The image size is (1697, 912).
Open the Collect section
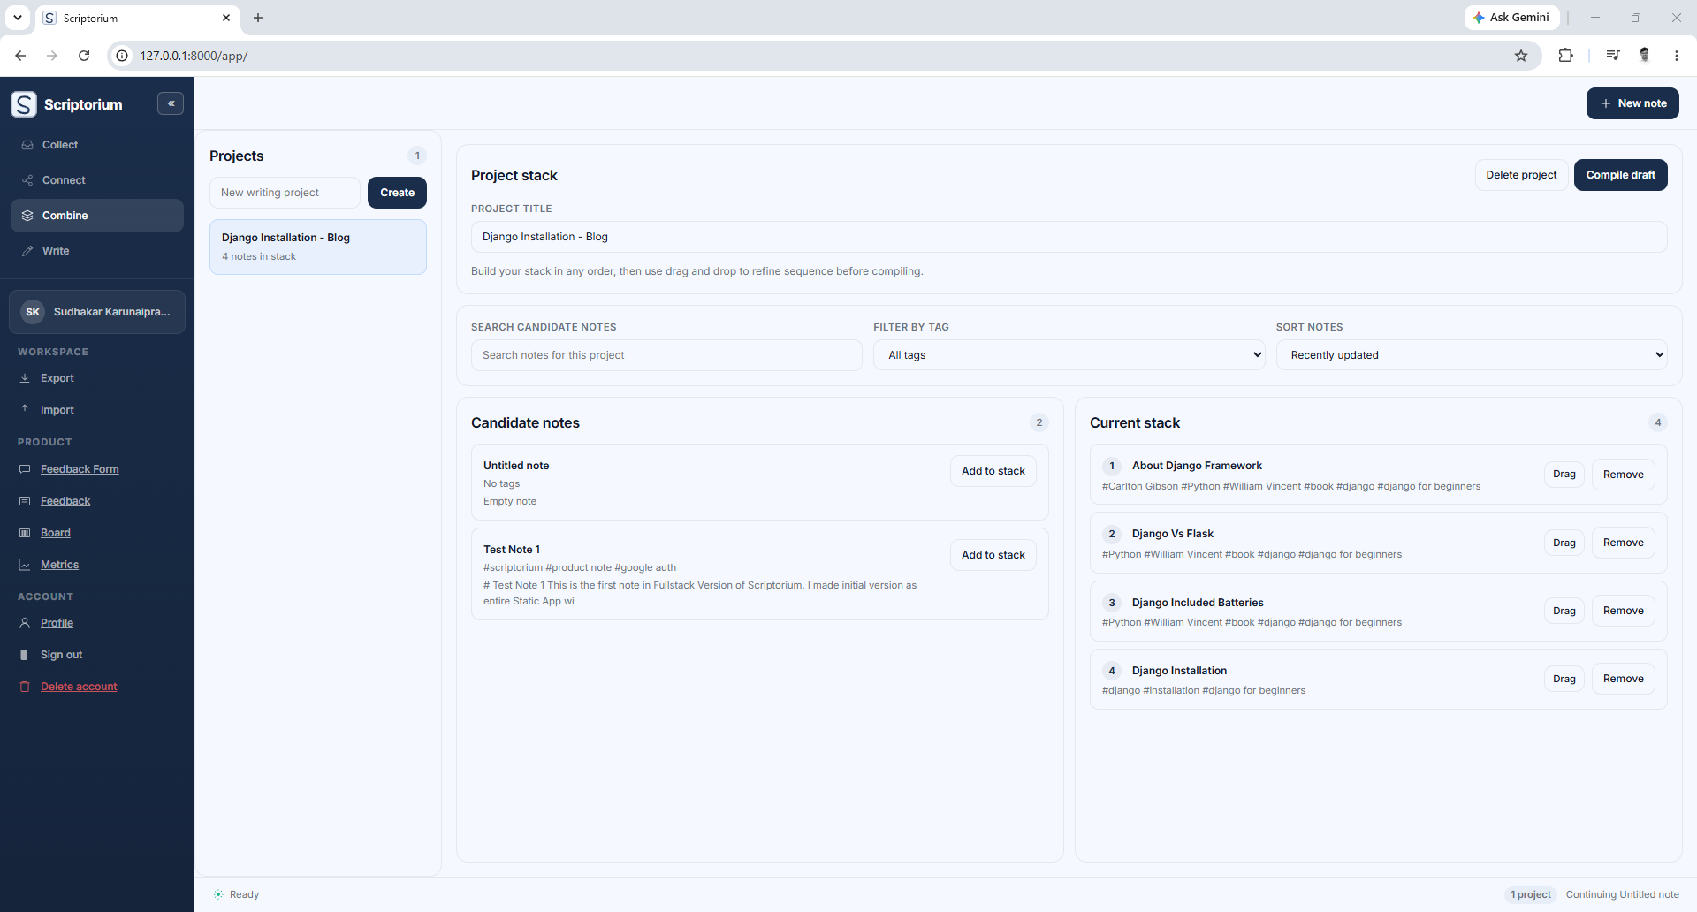pyautogui.click(x=97, y=145)
